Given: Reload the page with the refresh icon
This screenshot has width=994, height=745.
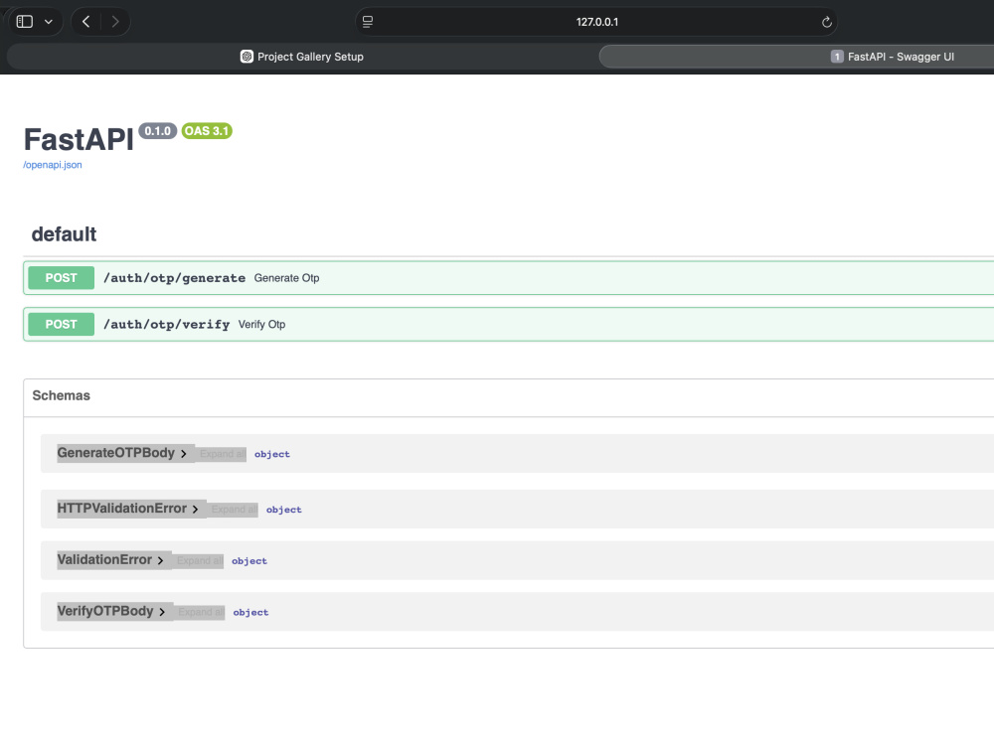Looking at the screenshot, I should pos(827,22).
